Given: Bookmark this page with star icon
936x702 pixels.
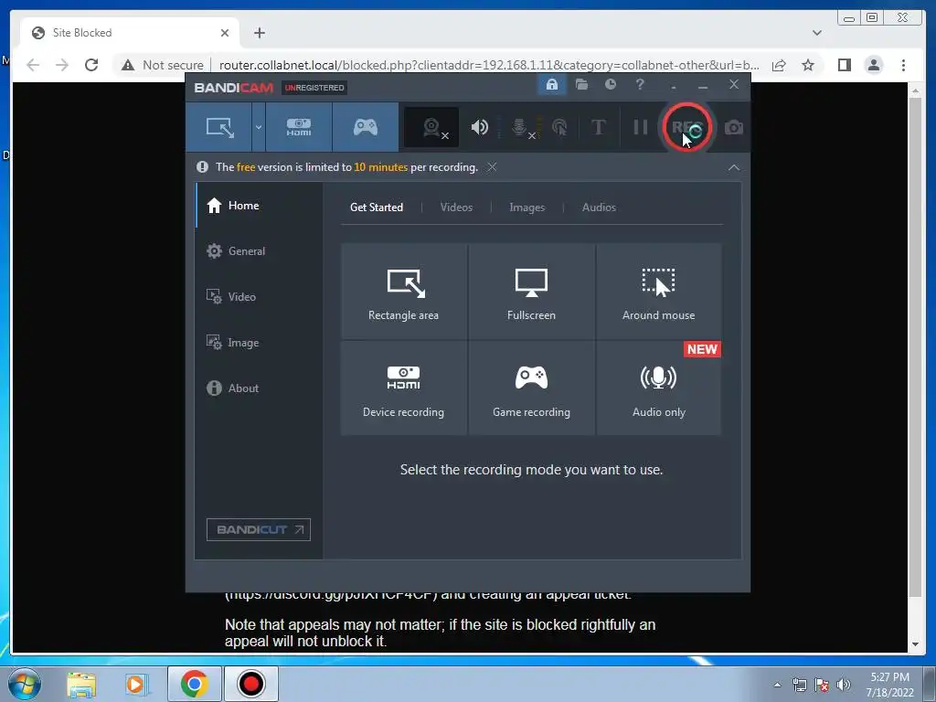Looking at the screenshot, I should [808, 65].
